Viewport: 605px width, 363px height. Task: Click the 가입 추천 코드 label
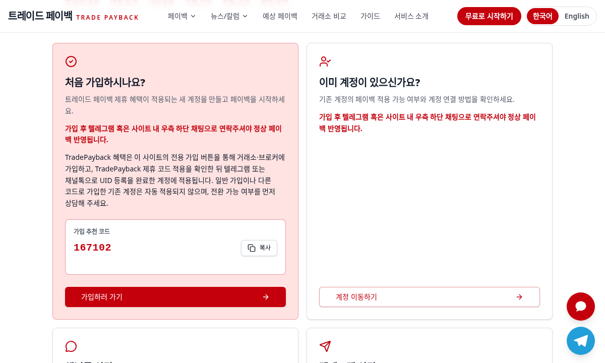(x=92, y=231)
